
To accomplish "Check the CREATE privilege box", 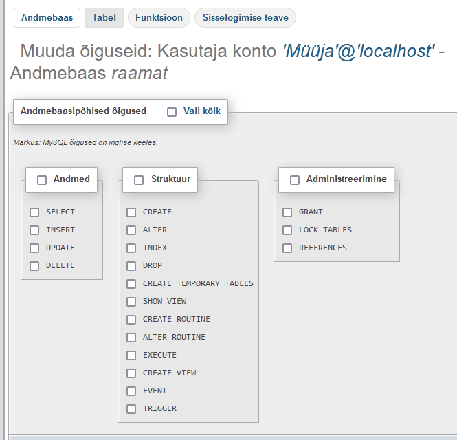I will tap(131, 212).
